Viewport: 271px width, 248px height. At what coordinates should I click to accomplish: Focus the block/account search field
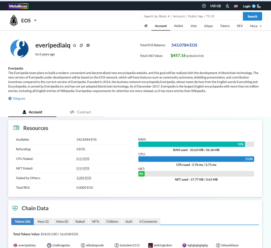[192, 16]
